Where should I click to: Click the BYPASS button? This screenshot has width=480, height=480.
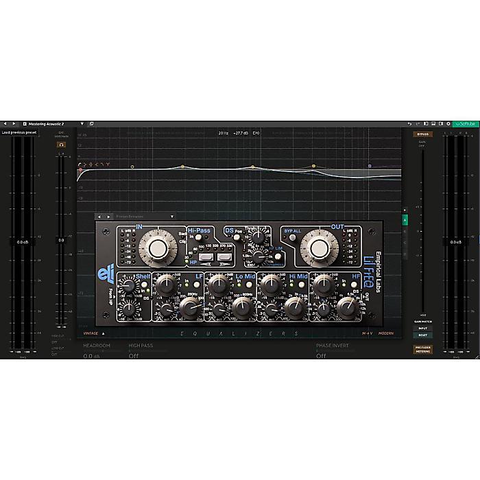click(423, 134)
